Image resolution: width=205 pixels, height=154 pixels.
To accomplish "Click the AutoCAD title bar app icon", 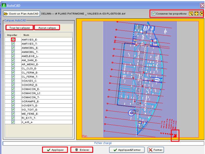I will coord(4,5).
